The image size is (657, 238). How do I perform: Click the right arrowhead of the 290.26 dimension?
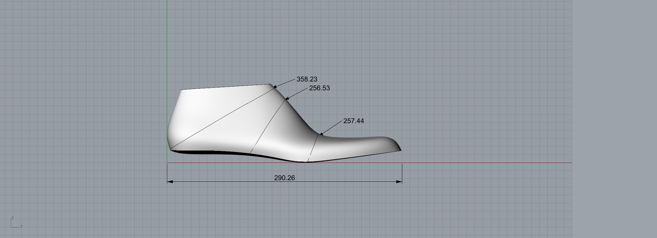tap(399, 181)
